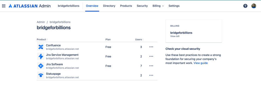Viewport: 261px width, 103px height.
Task: Open more actions for Jira Software row
Action: pos(151,66)
